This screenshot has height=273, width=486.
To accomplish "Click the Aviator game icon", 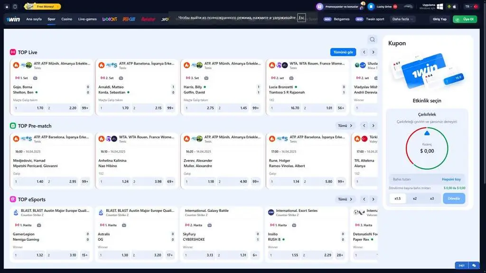I will [x=149, y=19].
